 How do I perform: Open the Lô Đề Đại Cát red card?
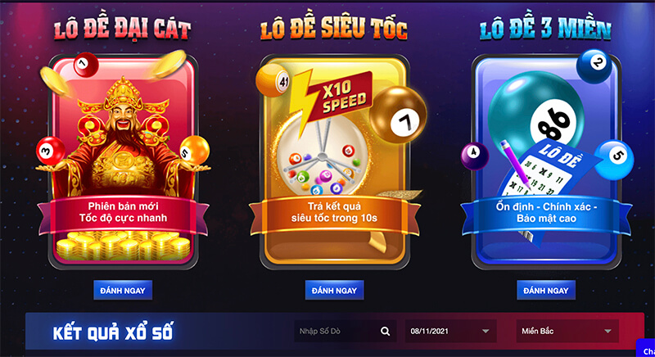point(123,162)
